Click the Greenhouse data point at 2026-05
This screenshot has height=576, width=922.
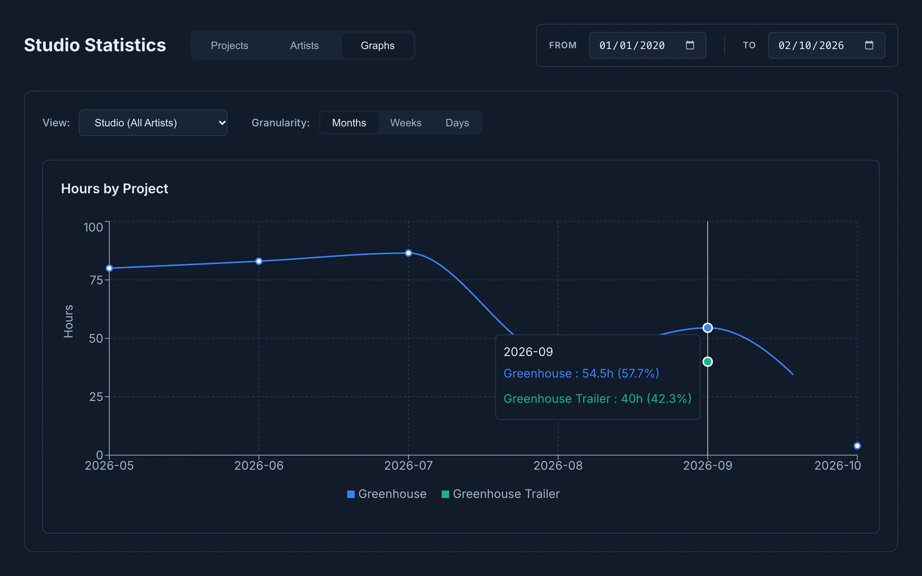pyautogui.click(x=109, y=268)
